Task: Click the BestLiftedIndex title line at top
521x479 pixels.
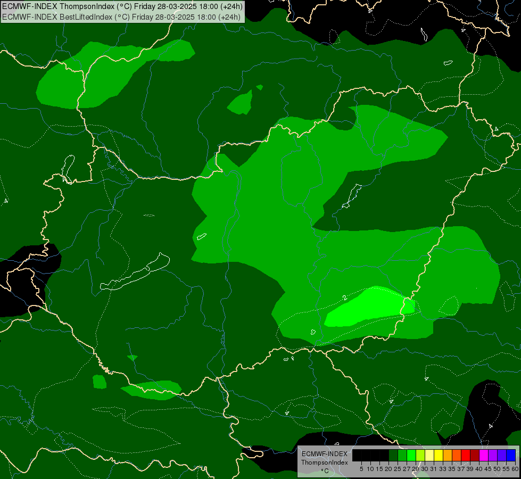Action: pos(121,17)
